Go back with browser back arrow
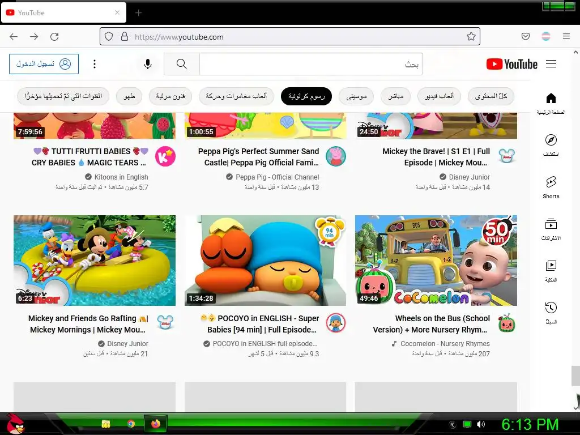 14,37
